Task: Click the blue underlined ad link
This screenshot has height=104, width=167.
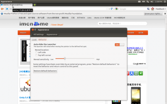Action: click(x=135, y=48)
